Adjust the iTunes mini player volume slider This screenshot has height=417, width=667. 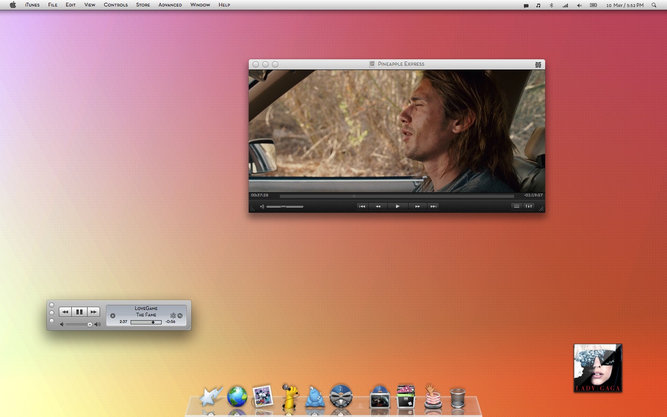pos(79,324)
